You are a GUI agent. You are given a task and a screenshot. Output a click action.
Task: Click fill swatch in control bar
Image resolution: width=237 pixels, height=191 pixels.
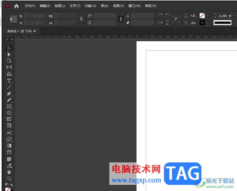(202, 15)
